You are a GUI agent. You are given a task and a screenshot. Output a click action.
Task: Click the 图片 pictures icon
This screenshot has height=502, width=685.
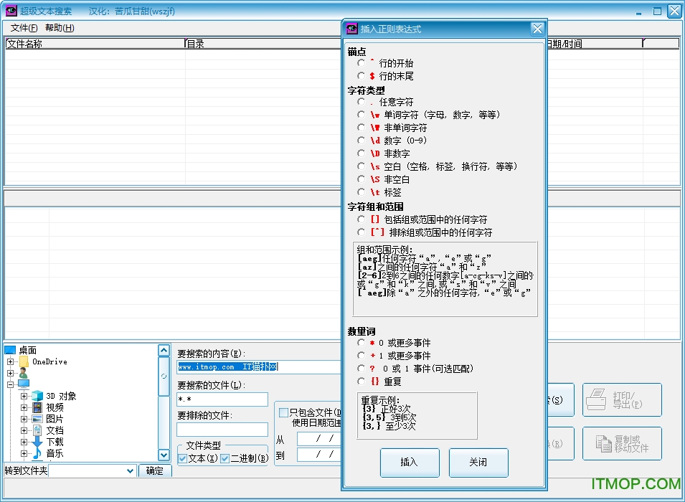point(37,419)
